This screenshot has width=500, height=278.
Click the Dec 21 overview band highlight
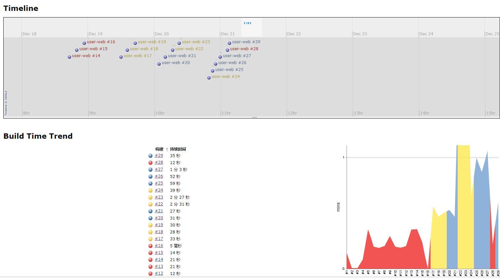(251, 27)
